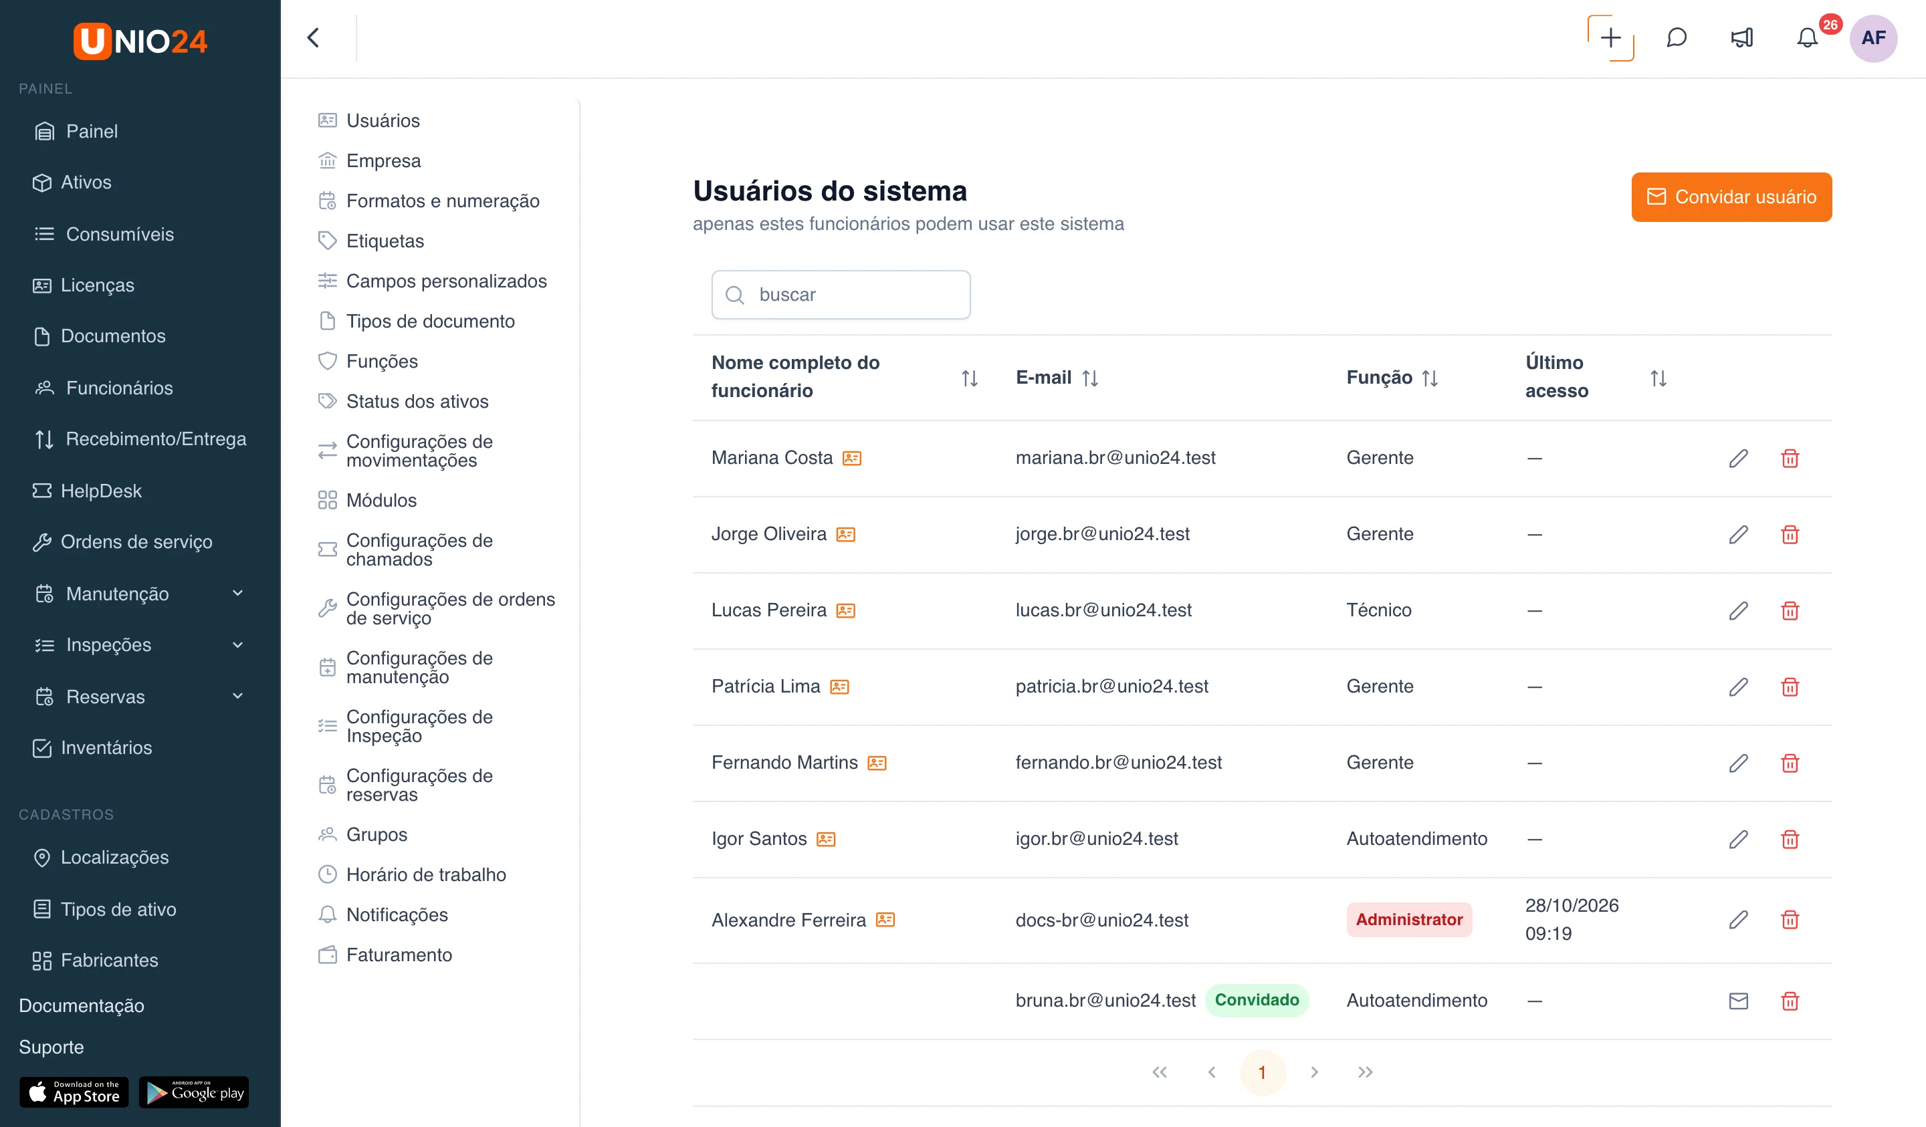The height and width of the screenshot is (1127, 1926).
Task: Open the Suporte link in the sidebar
Action: pos(50,1046)
